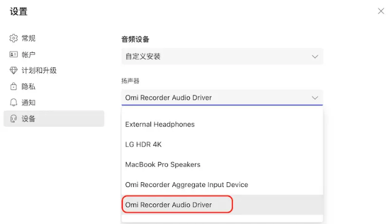
Task: Click the bell icon beside 通知
Action: click(x=13, y=103)
